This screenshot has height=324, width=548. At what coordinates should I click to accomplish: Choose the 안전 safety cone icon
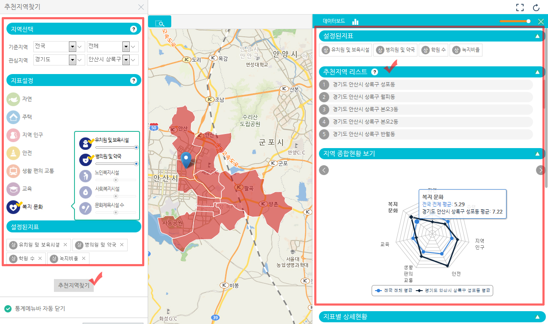13,153
